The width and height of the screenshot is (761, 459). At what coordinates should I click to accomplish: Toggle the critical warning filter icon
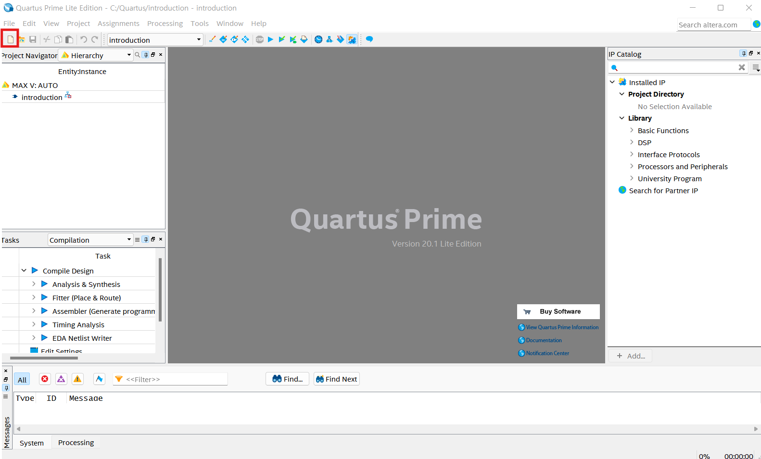[61, 379]
